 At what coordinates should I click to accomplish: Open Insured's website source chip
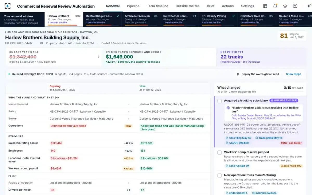pyautogui.click(x=264, y=193)
